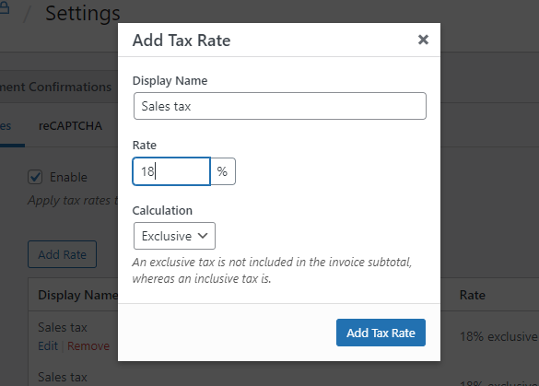Viewport: 539px width, 386px height.
Task: Click the Rate column header in table
Action: [x=473, y=295]
